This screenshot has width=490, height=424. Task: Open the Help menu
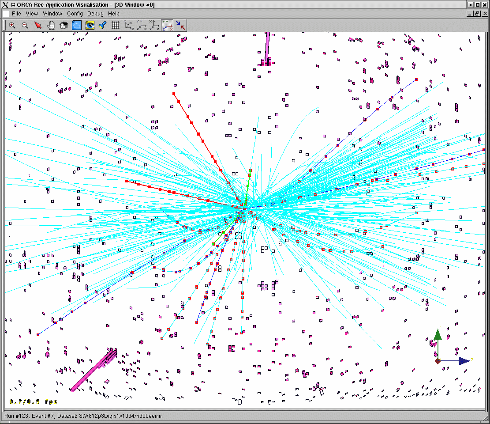pyautogui.click(x=114, y=14)
